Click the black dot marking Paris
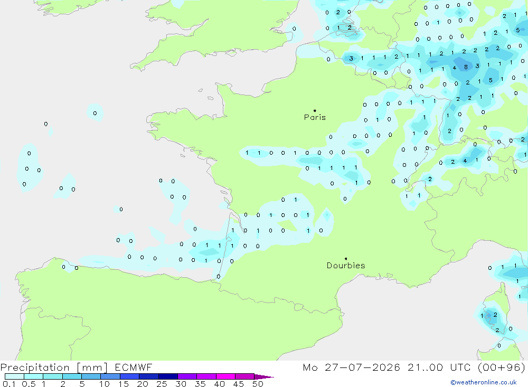Screen dimensions: 528x387 point(315,110)
